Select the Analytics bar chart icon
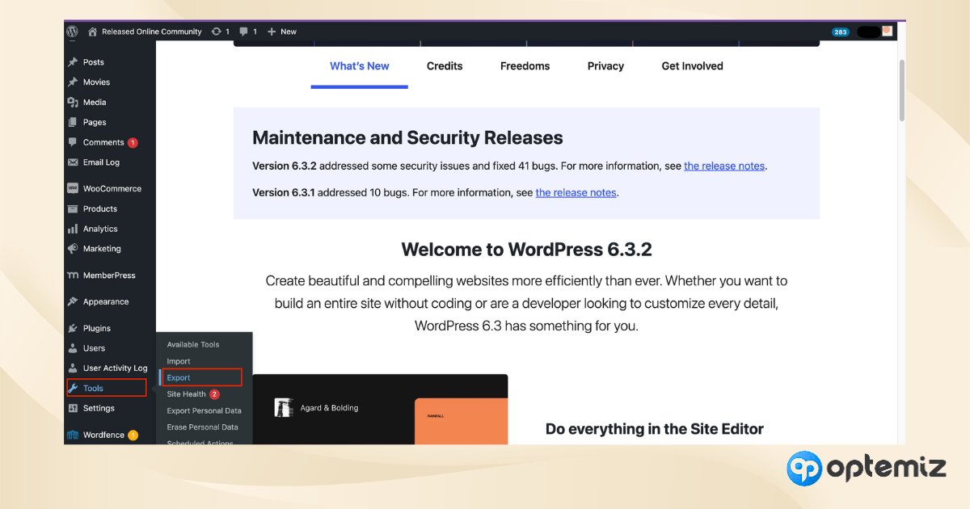Screen dimensions: 970x509 coord(73,229)
